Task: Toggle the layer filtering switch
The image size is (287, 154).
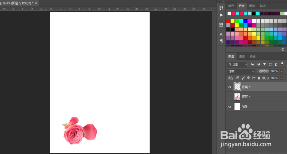Action: point(282,64)
